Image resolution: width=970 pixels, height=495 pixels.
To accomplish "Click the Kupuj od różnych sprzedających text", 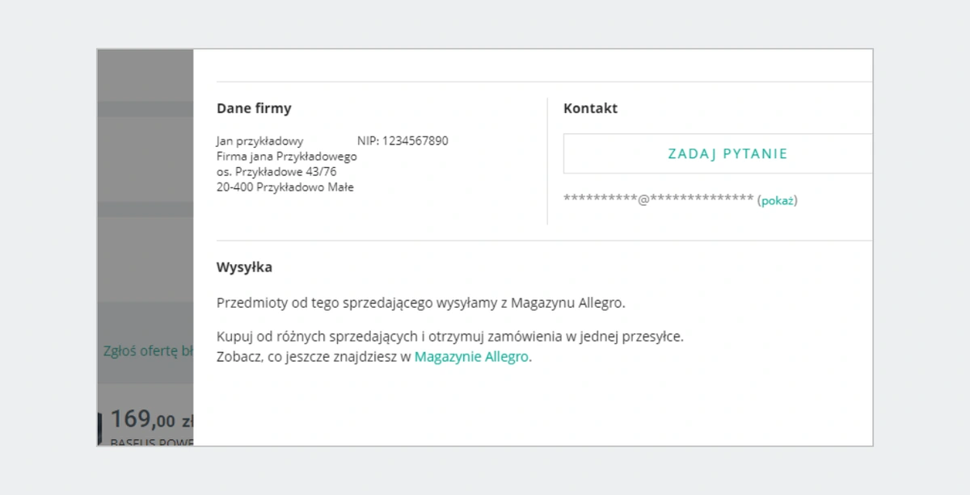I will pos(449,336).
